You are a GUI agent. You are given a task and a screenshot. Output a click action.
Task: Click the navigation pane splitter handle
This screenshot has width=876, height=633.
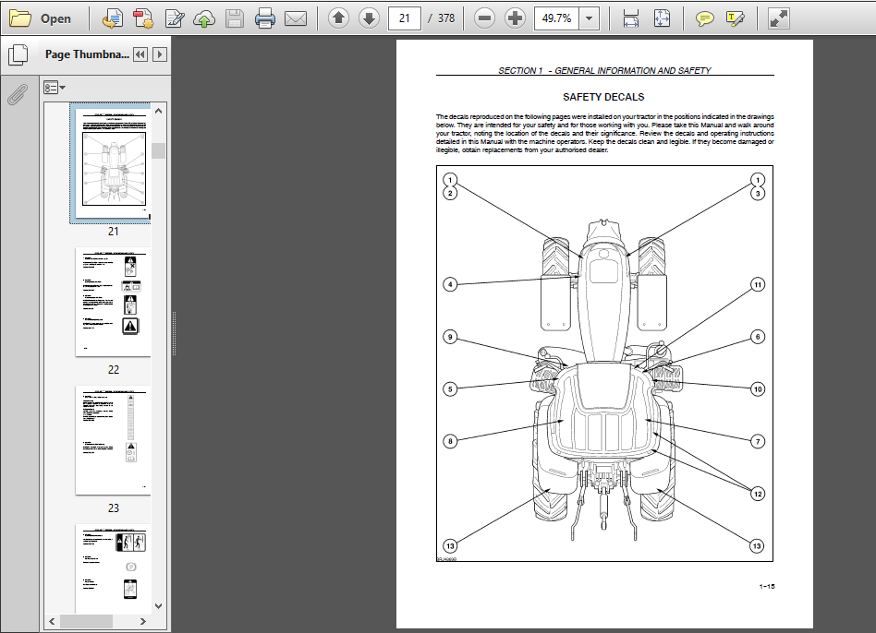tap(175, 333)
